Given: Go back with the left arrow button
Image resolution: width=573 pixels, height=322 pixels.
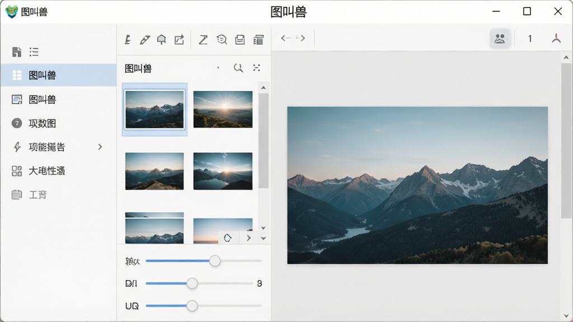Looking at the screenshot, I should point(285,38).
